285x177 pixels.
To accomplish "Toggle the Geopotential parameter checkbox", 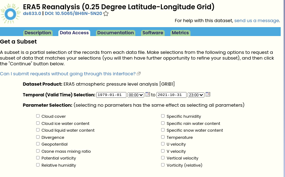I will (38, 144).
